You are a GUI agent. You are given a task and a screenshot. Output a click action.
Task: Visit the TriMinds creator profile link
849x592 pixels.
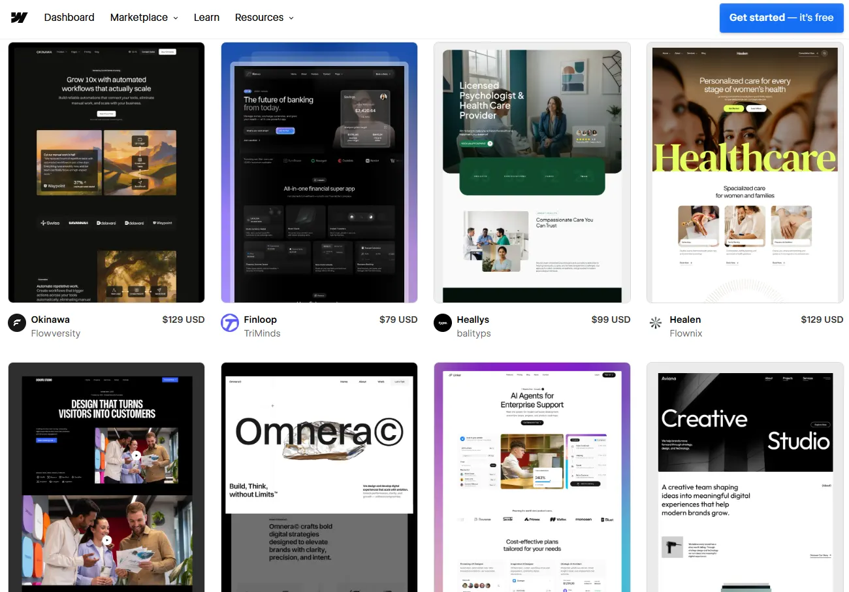[263, 333]
